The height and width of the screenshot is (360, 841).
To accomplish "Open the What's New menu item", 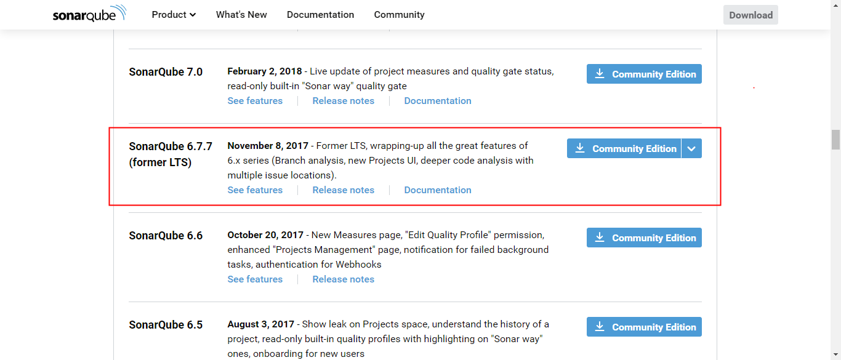I will click(241, 15).
